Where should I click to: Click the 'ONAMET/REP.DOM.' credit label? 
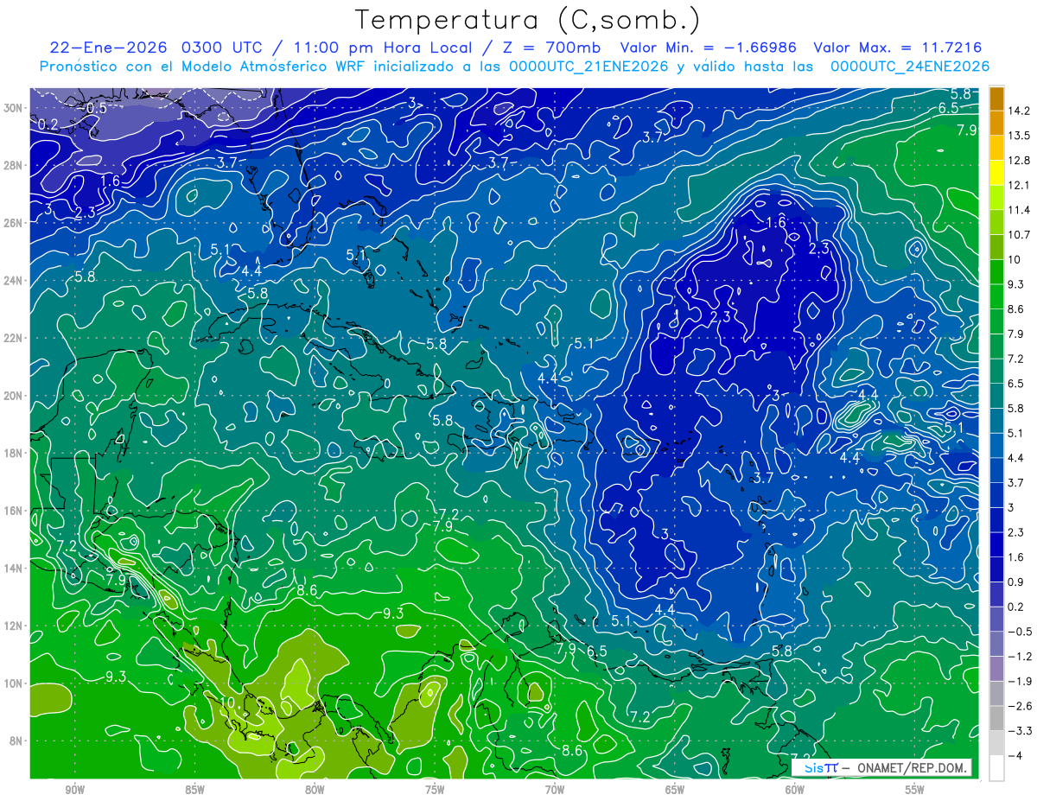point(912,767)
